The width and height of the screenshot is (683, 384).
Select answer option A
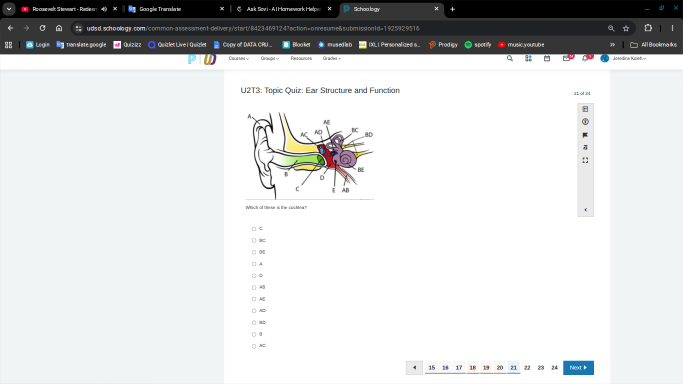coord(254,264)
